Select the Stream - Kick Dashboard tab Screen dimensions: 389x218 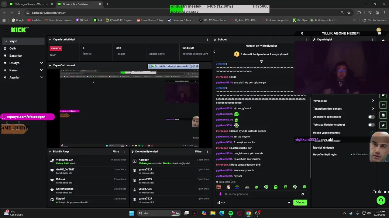point(80,4)
